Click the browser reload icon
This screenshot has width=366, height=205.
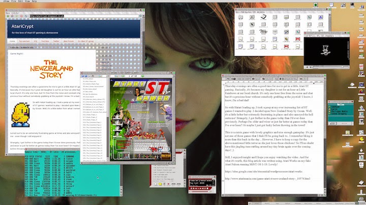[26, 16]
